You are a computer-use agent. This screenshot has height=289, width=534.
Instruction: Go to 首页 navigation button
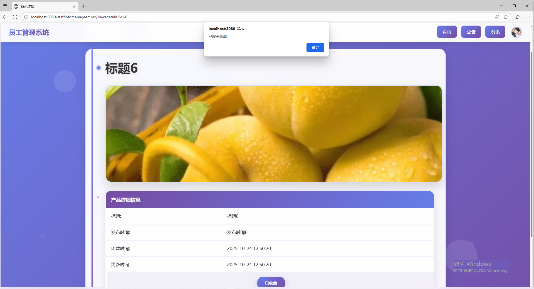coord(447,32)
